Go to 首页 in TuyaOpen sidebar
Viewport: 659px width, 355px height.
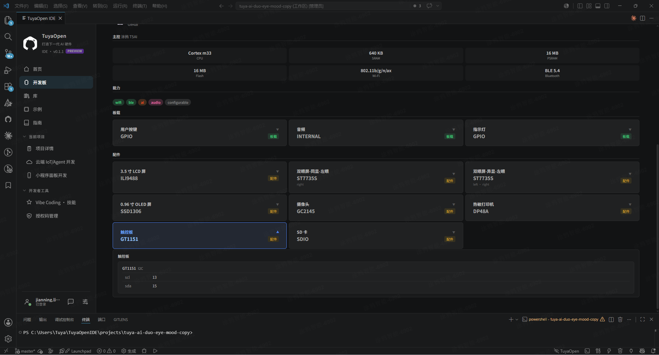point(56,69)
